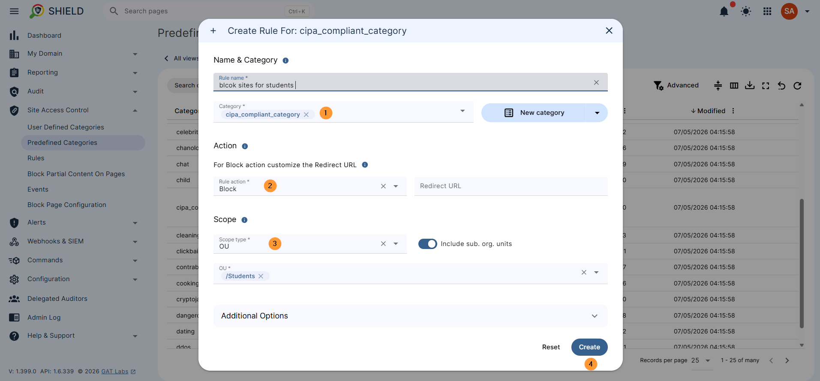Sort by Modified column header

711,111
